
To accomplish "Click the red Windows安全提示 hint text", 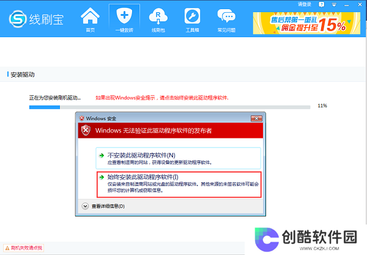I will click(162, 98).
